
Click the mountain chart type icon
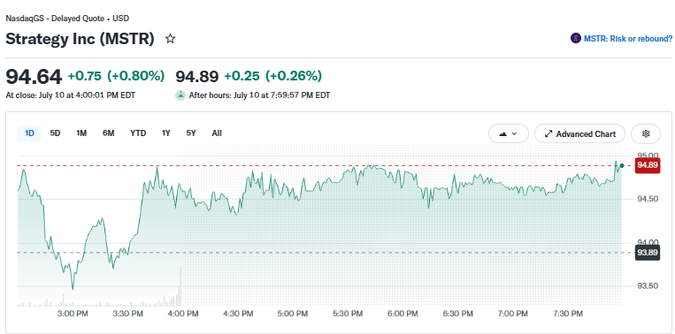tap(502, 134)
